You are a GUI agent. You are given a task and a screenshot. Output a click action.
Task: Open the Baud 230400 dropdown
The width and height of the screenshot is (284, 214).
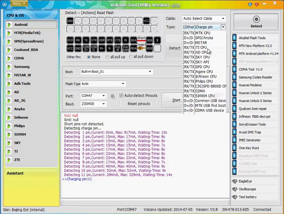93,104
